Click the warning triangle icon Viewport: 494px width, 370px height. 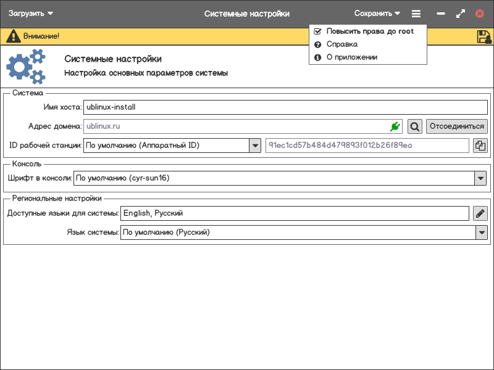point(13,36)
